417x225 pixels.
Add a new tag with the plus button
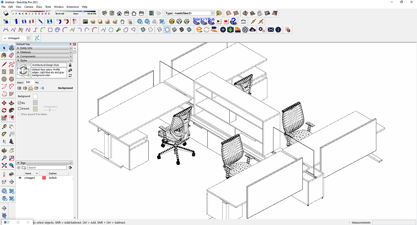click(x=18, y=167)
